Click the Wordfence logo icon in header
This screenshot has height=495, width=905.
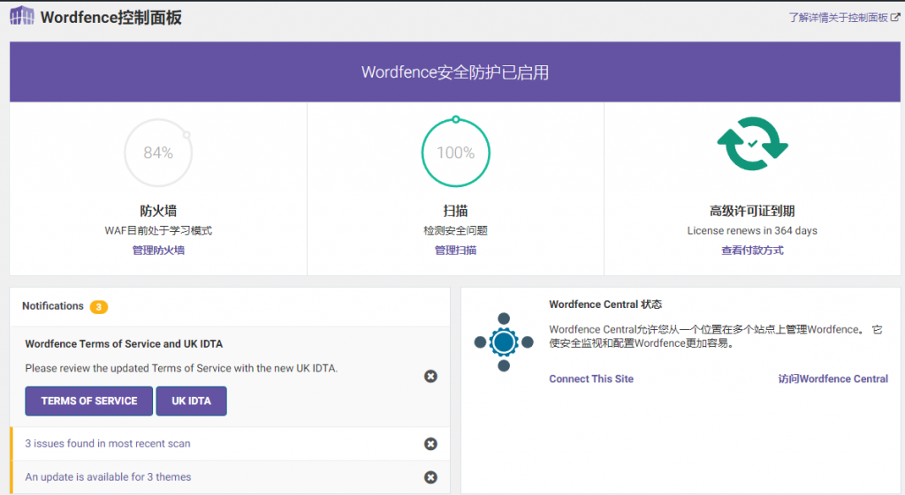22,17
